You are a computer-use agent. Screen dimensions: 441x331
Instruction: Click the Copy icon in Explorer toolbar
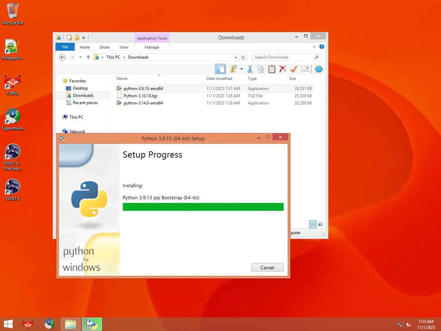(261, 69)
